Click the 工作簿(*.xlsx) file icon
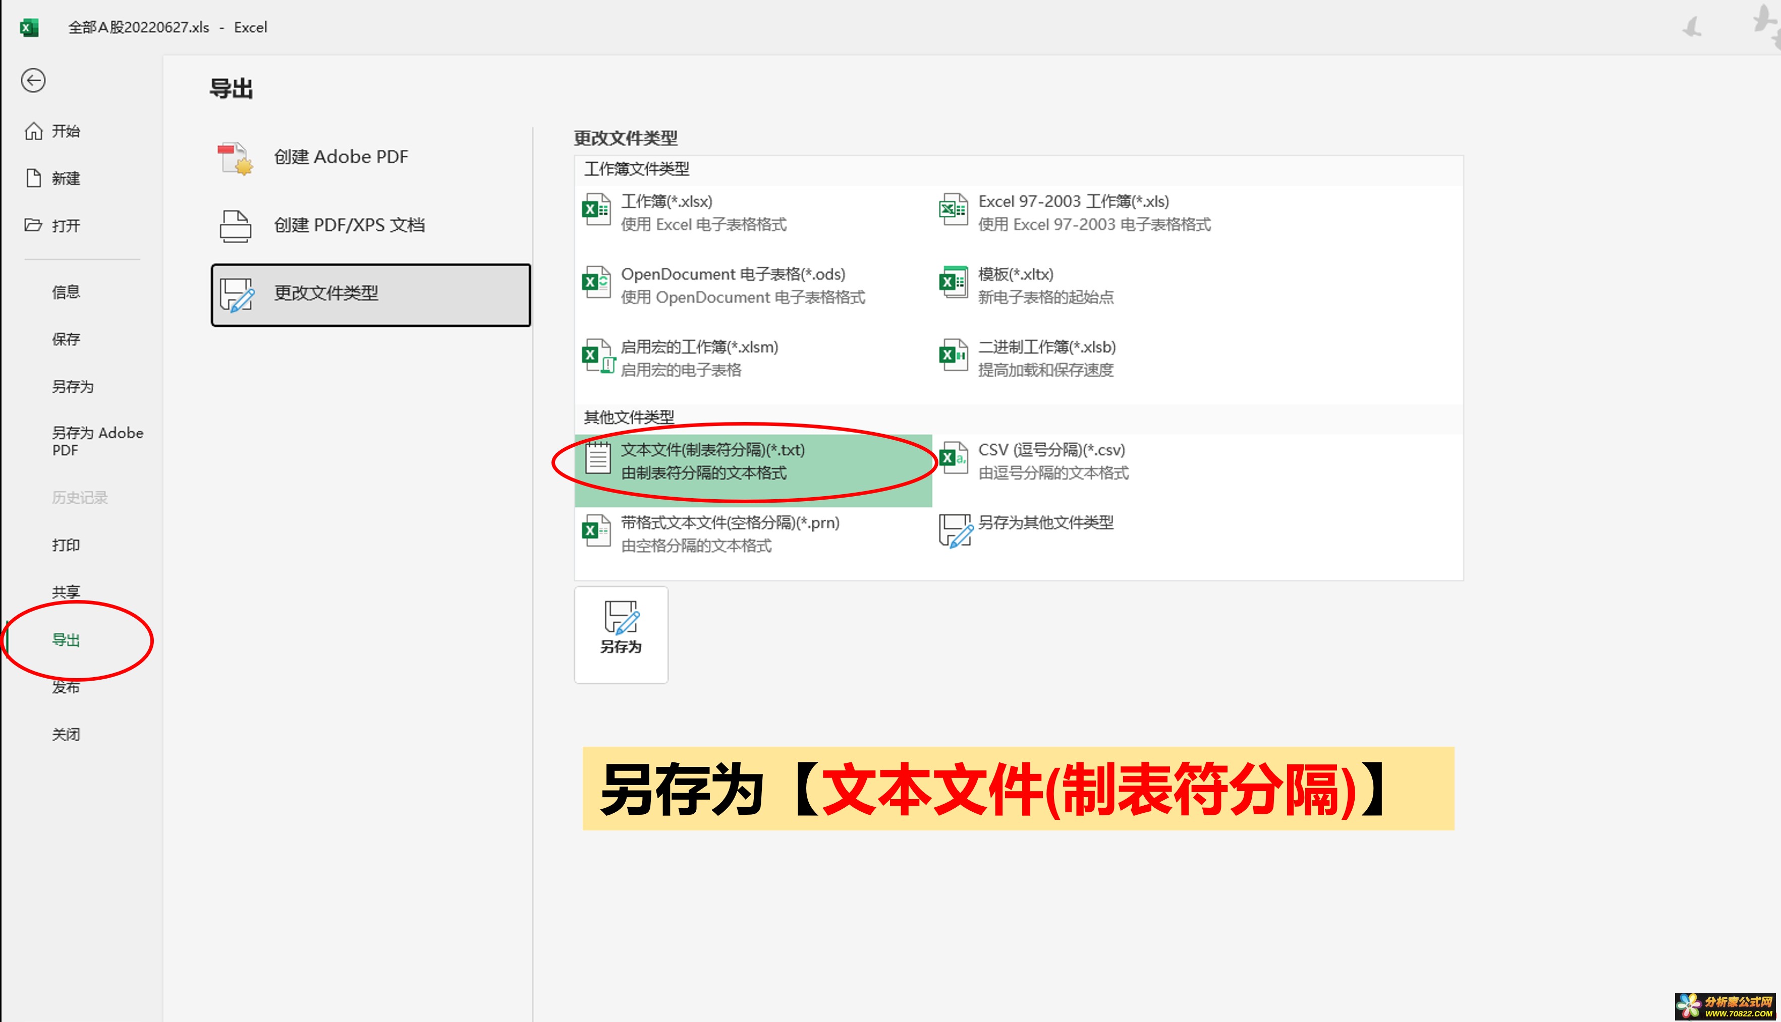Image resolution: width=1781 pixels, height=1022 pixels. coord(596,210)
